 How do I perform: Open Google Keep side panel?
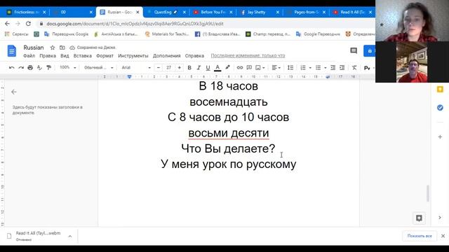pos(440,90)
